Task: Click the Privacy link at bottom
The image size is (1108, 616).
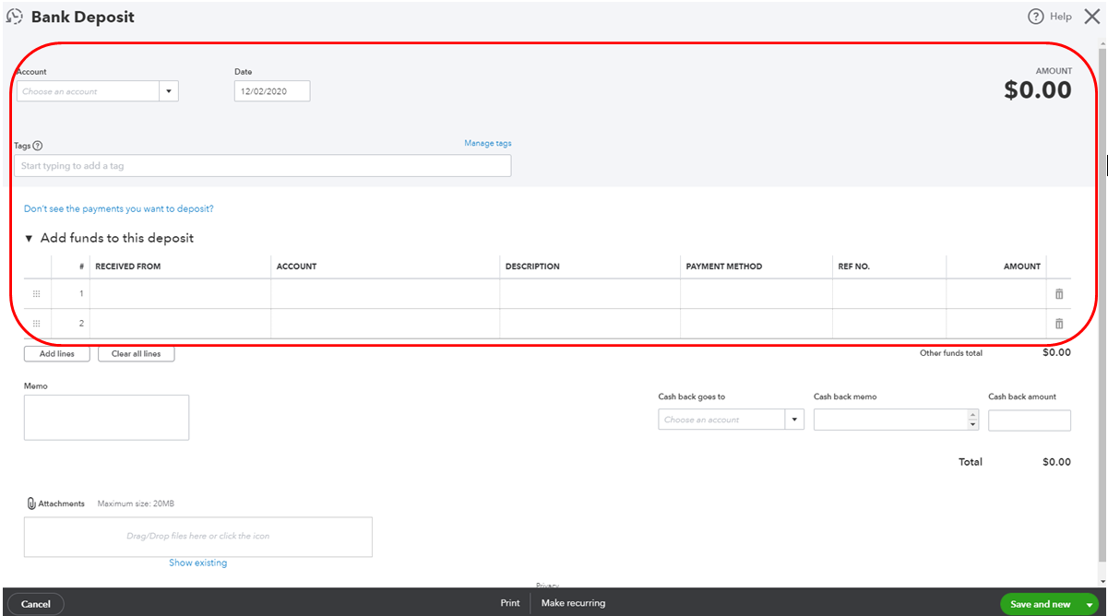Action: click(547, 586)
